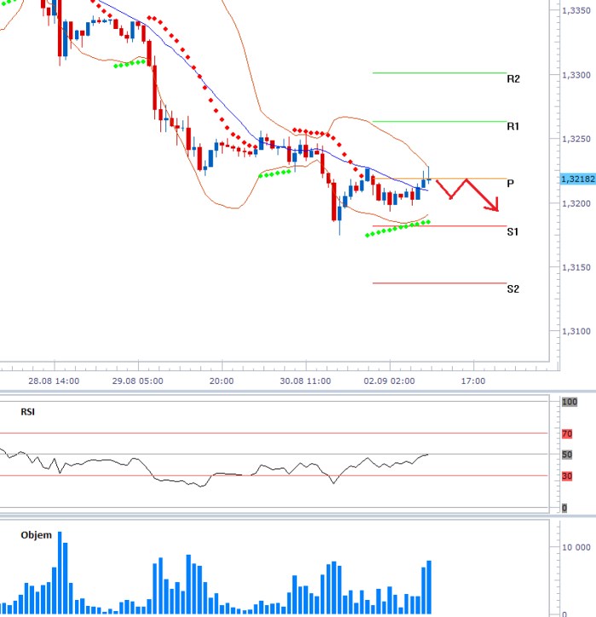Click the 1,3150 price axis label
The image size is (596, 617).
[576, 268]
